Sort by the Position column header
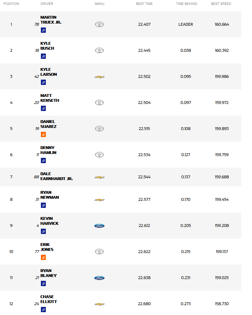The image size is (252, 315). (11, 4)
